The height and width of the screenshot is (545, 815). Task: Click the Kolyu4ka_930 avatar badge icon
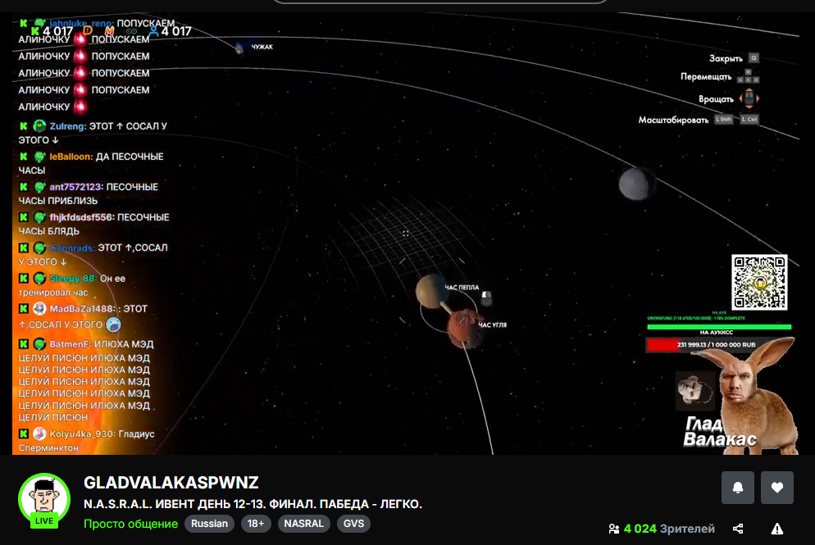(x=39, y=434)
